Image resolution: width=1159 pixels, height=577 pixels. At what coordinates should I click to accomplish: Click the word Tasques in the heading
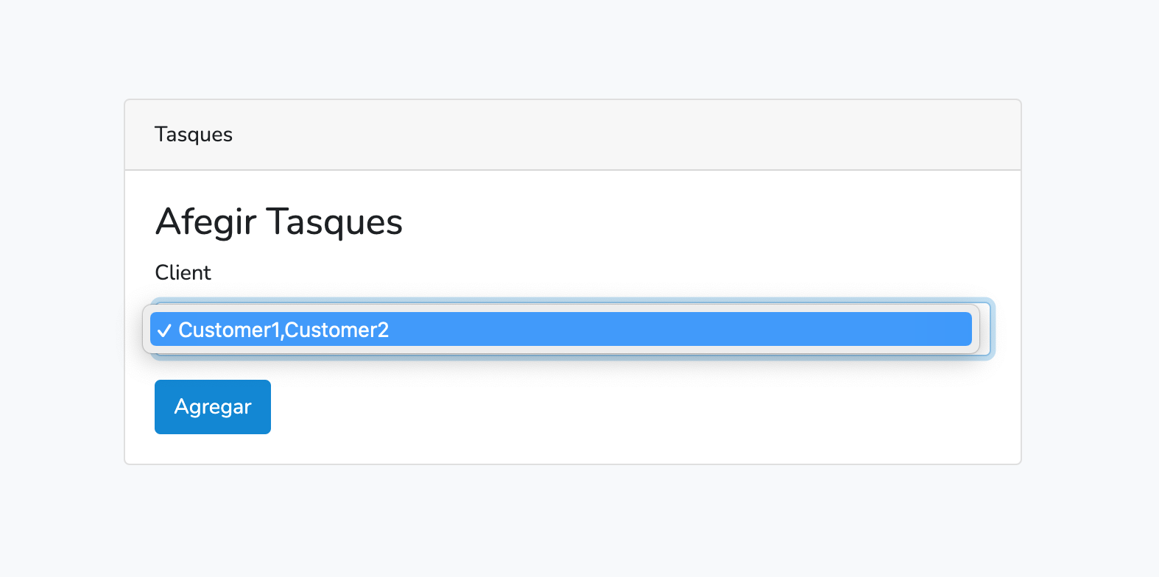click(x=334, y=222)
